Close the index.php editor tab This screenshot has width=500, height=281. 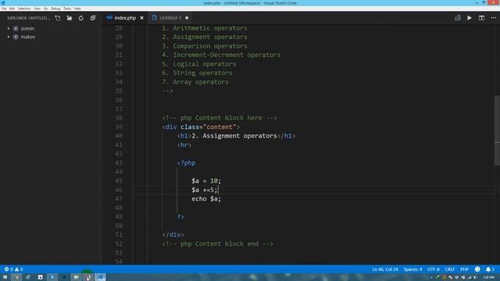142,18
